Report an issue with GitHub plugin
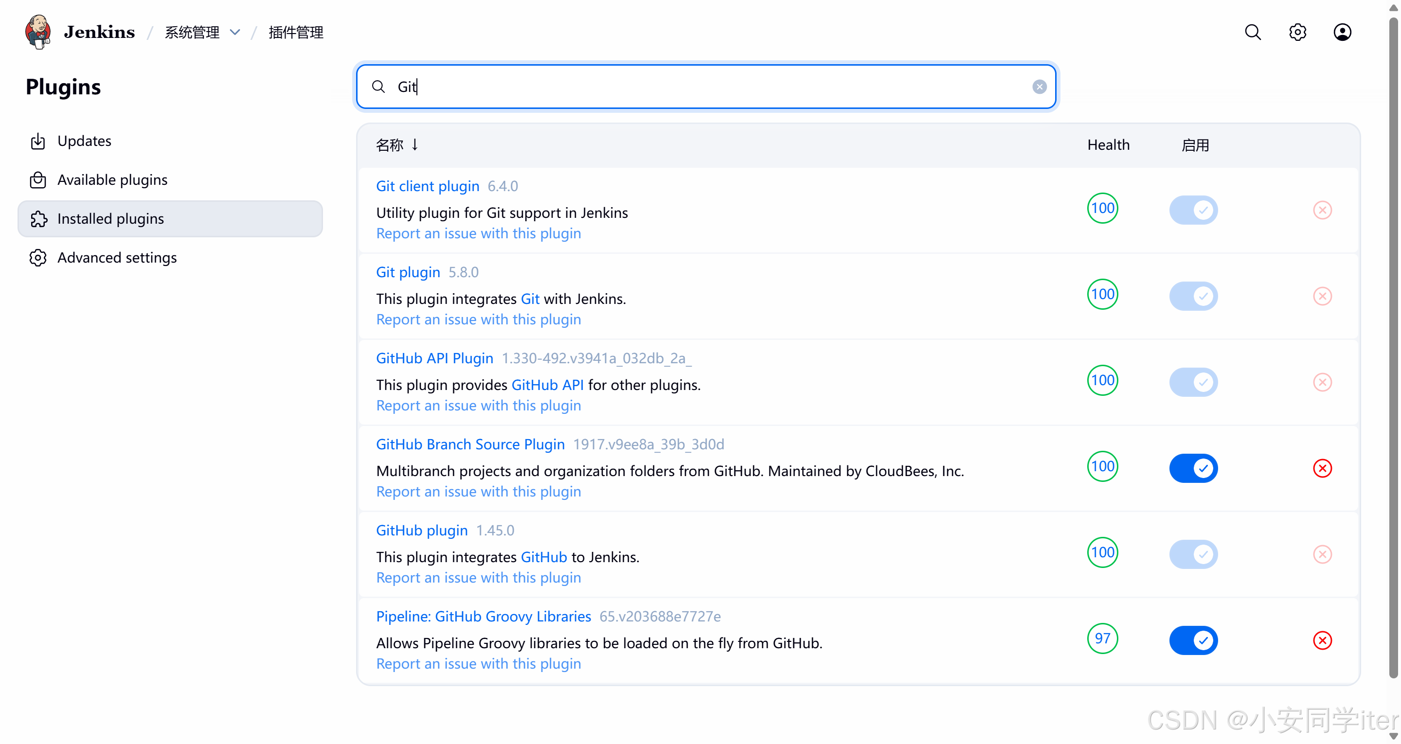 (478, 578)
